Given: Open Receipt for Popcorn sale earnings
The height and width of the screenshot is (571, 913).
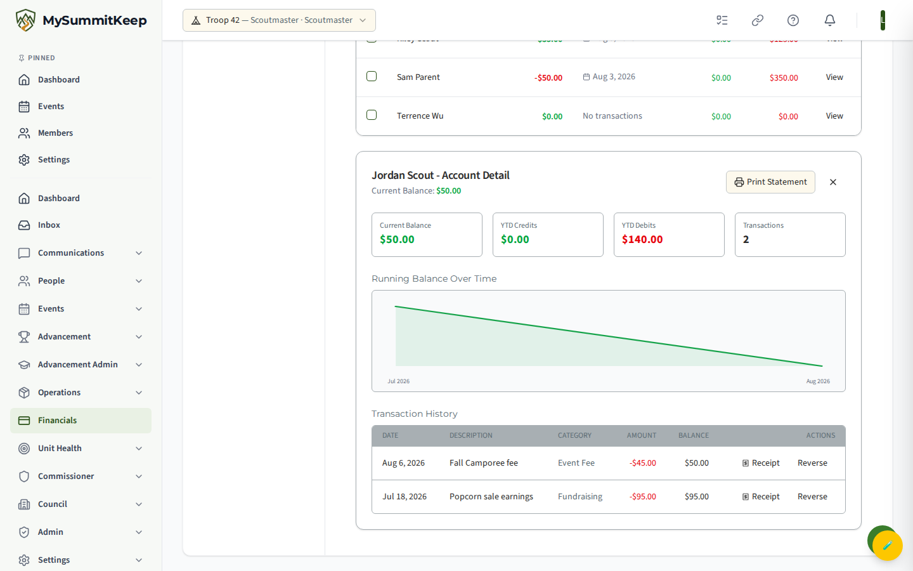Looking at the screenshot, I should 761,497.
